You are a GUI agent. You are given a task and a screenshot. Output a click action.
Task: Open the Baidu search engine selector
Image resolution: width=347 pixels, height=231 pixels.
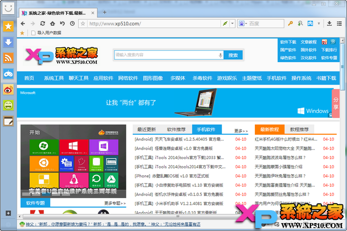(x=243, y=24)
